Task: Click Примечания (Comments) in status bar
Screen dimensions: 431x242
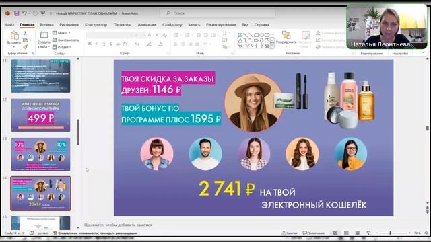Action: [x=314, y=233]
